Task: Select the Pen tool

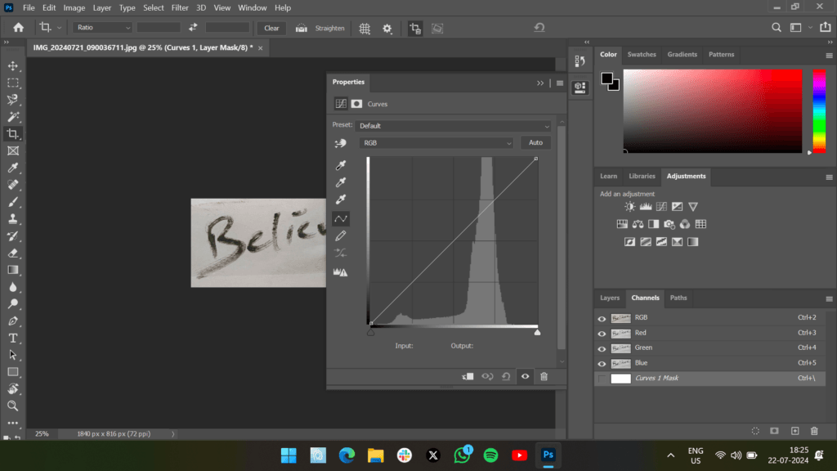Action: pyautogui.click(x=13, y=321)
